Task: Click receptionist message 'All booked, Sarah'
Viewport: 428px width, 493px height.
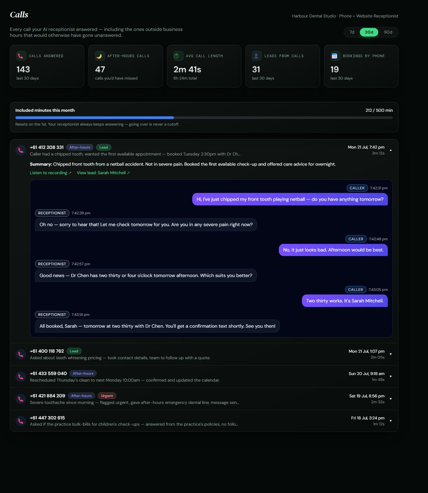Action: tap(157, 326)
